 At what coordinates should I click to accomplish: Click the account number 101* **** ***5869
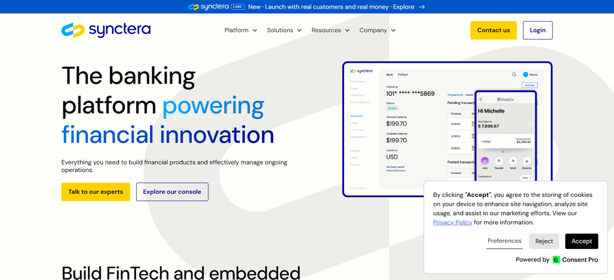(410, 94)
